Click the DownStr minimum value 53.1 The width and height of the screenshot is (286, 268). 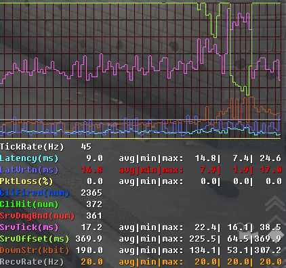pyautogui.click(x=239, y=250)
